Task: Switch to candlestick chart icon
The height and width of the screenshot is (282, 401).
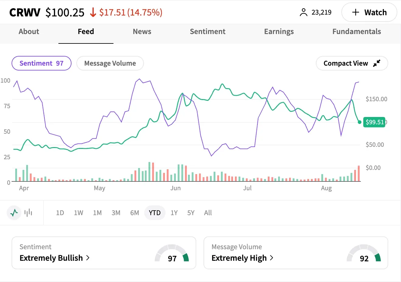Action: [28, 213]
